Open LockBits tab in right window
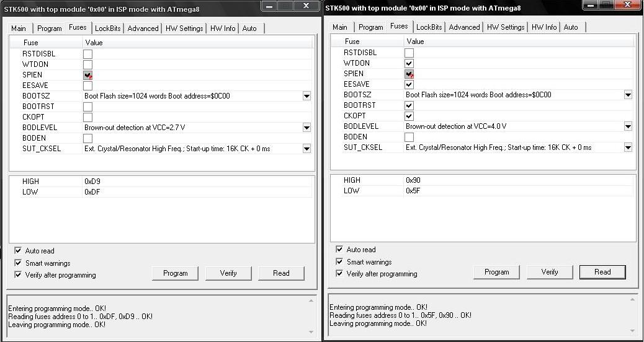Viewport: 644px width, 342px height. 429,27
